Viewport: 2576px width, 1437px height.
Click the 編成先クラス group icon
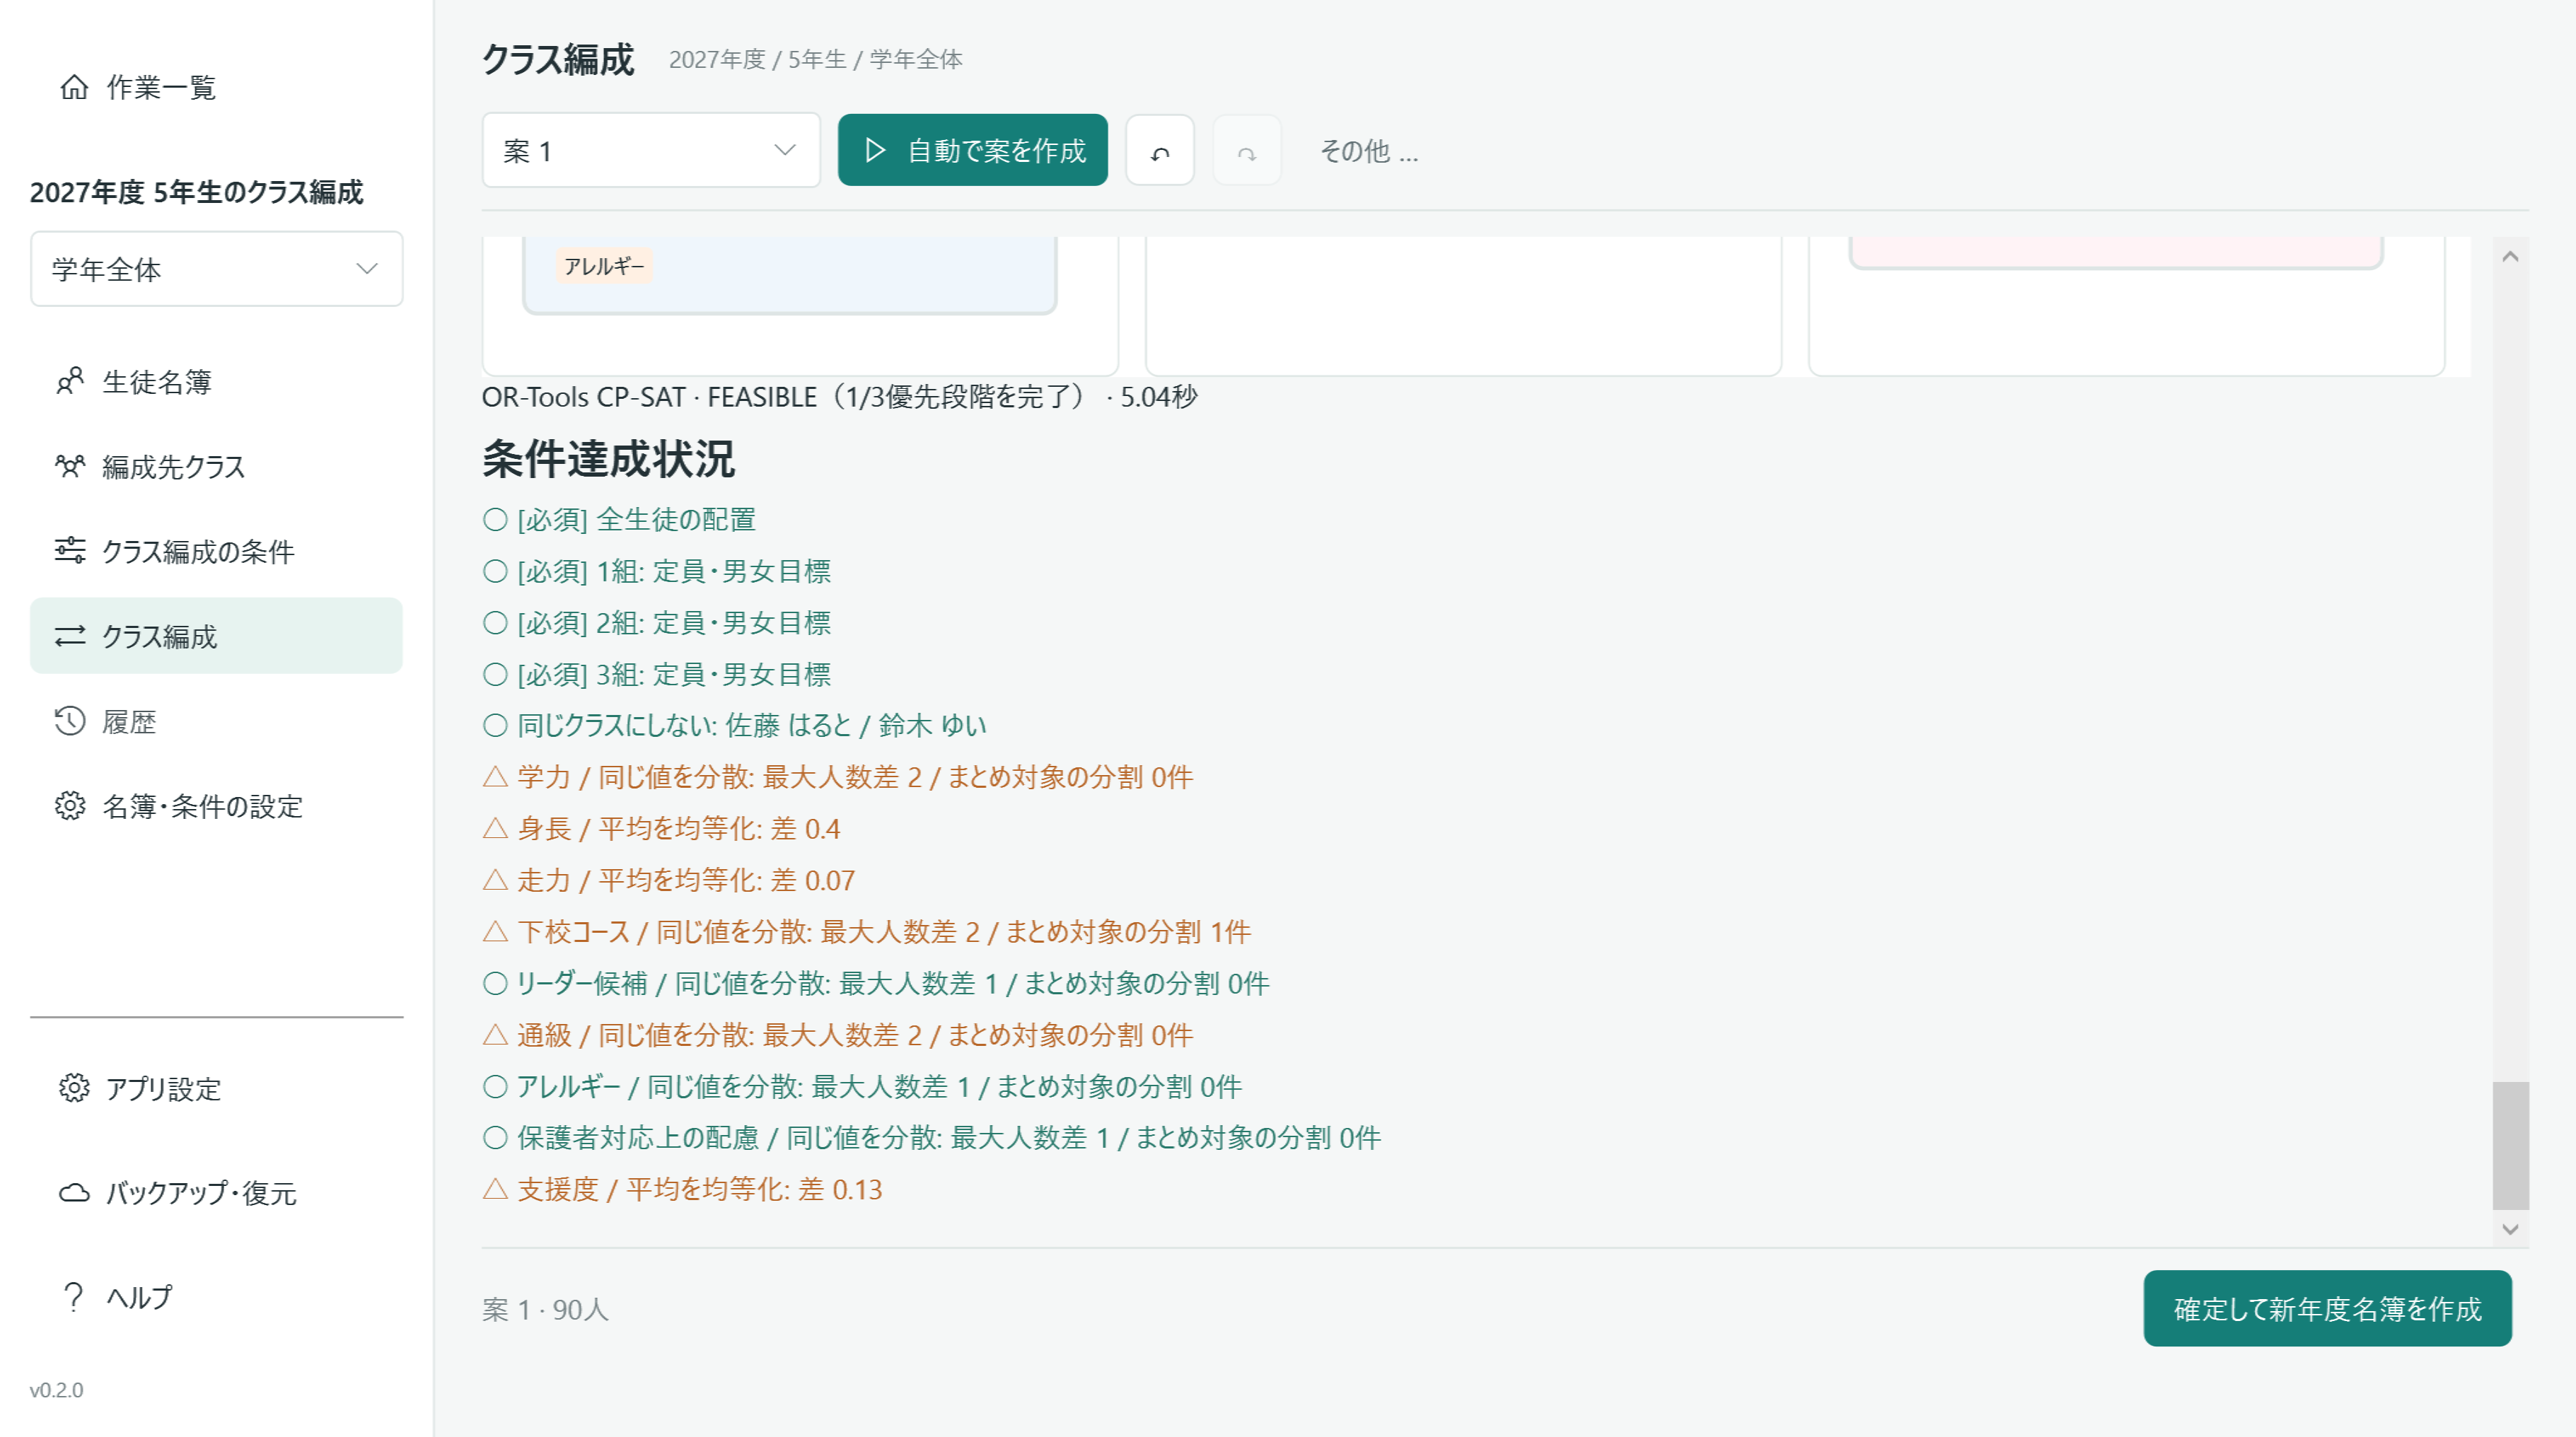[x=70, y=466]
